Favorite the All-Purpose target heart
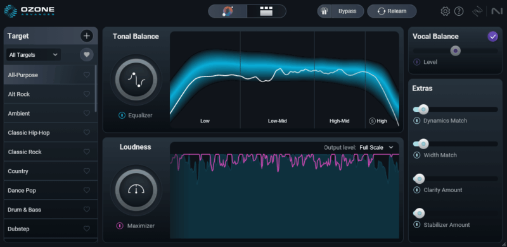Image resolution: width=507 pixels, height=247 pixels. (x=87, y=75)
